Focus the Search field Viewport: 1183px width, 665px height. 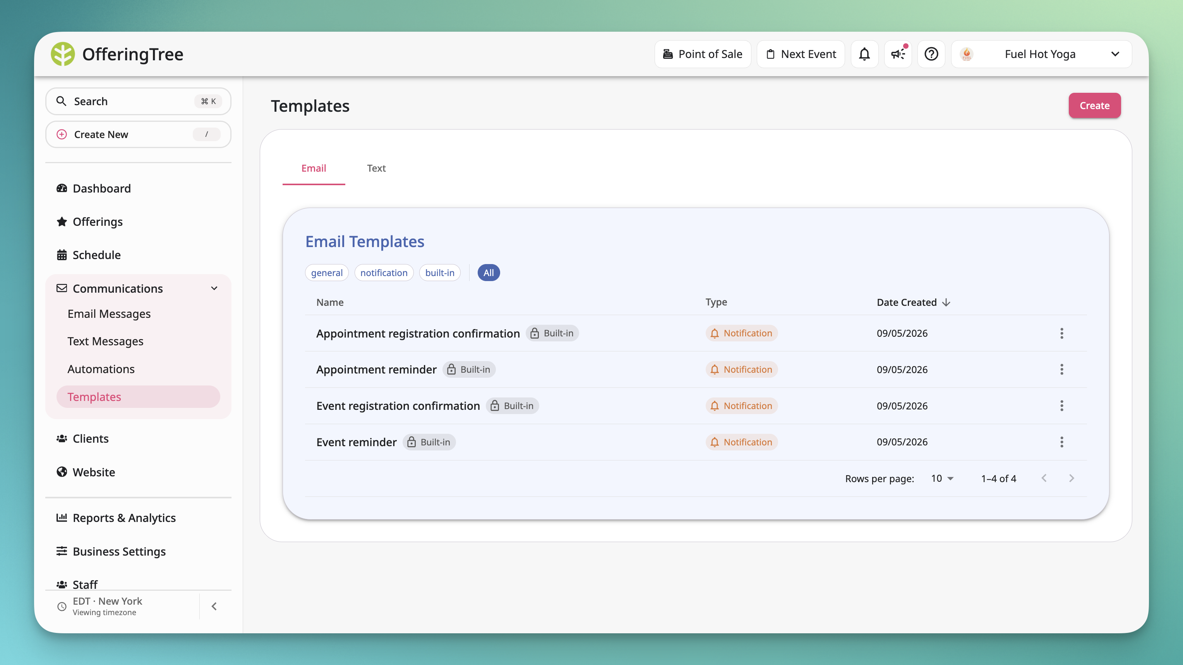tap(138, 101)
